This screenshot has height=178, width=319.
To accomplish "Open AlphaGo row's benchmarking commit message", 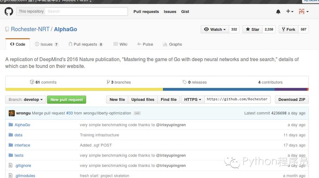I will (x=133, y=125).
